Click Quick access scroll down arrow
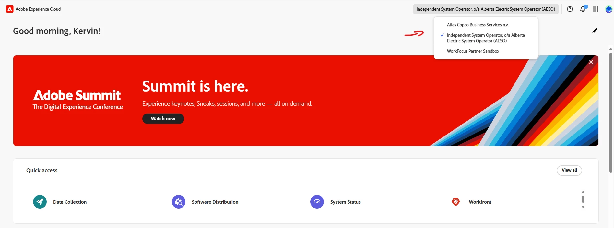Viewport: 614px width, 228px height. coord(583,207)
